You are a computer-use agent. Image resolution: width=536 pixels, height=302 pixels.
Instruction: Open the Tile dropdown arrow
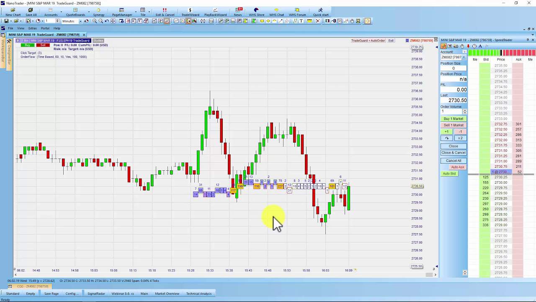click(149, 13)
